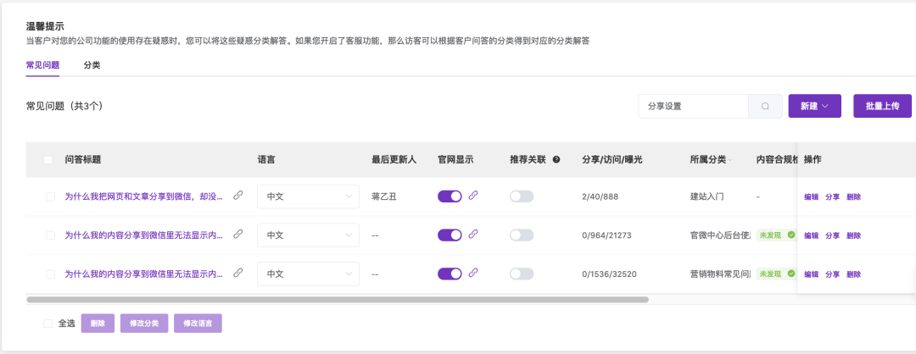
Task: Click purple link icon next to second 官网显示 toggle
Action: pos(473,235)
